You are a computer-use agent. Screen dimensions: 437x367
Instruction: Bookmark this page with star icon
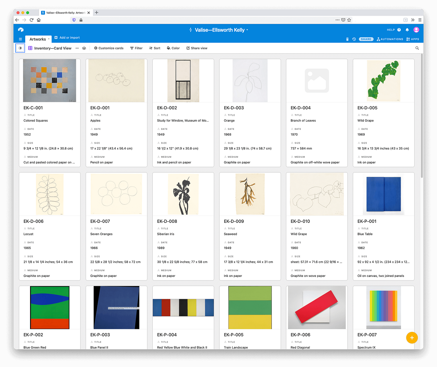[349, 20]
